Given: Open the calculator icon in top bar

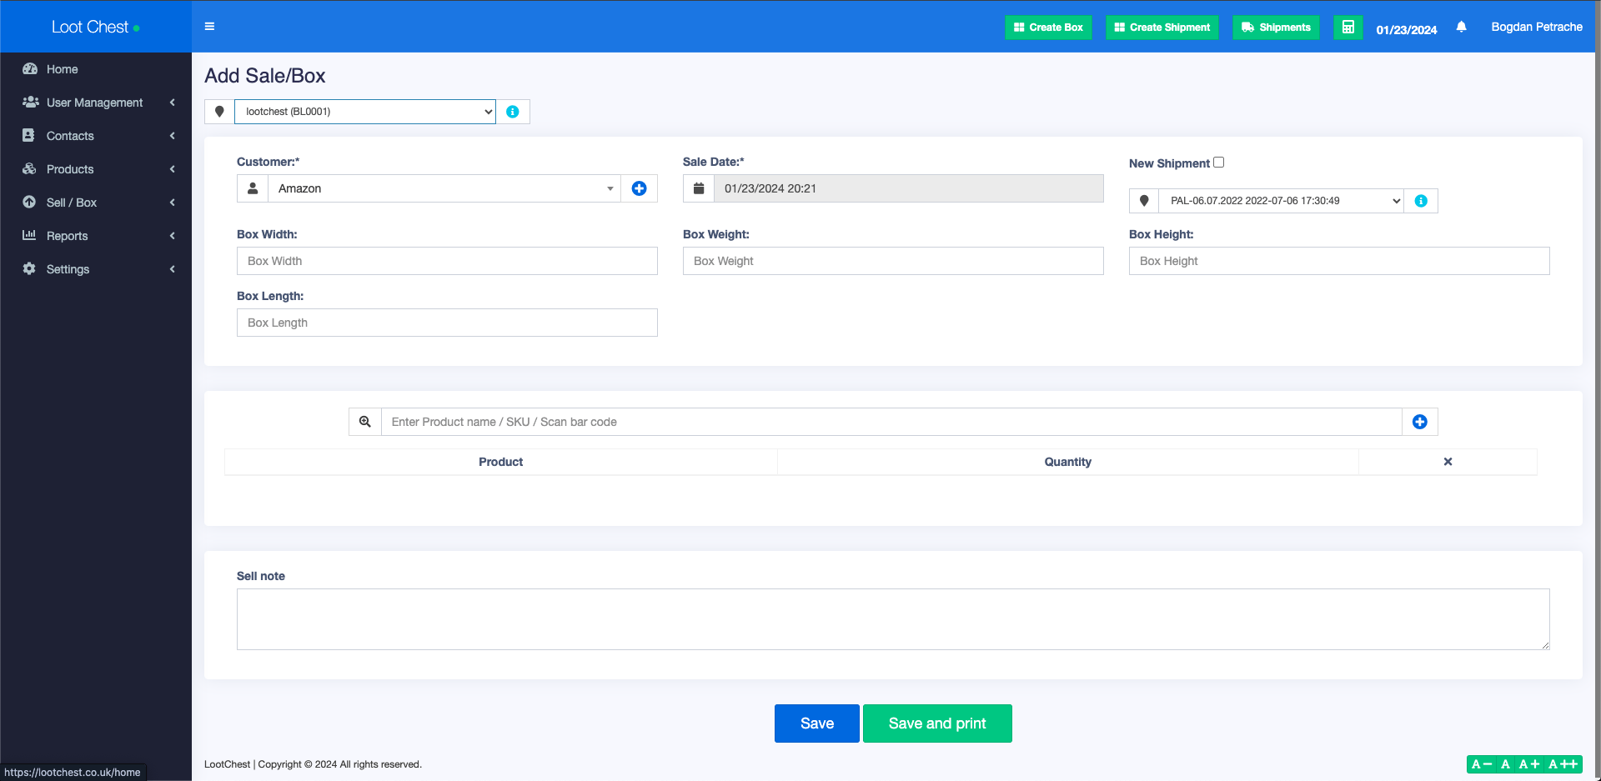Looking at the screenshot, I should point(1348,28).
